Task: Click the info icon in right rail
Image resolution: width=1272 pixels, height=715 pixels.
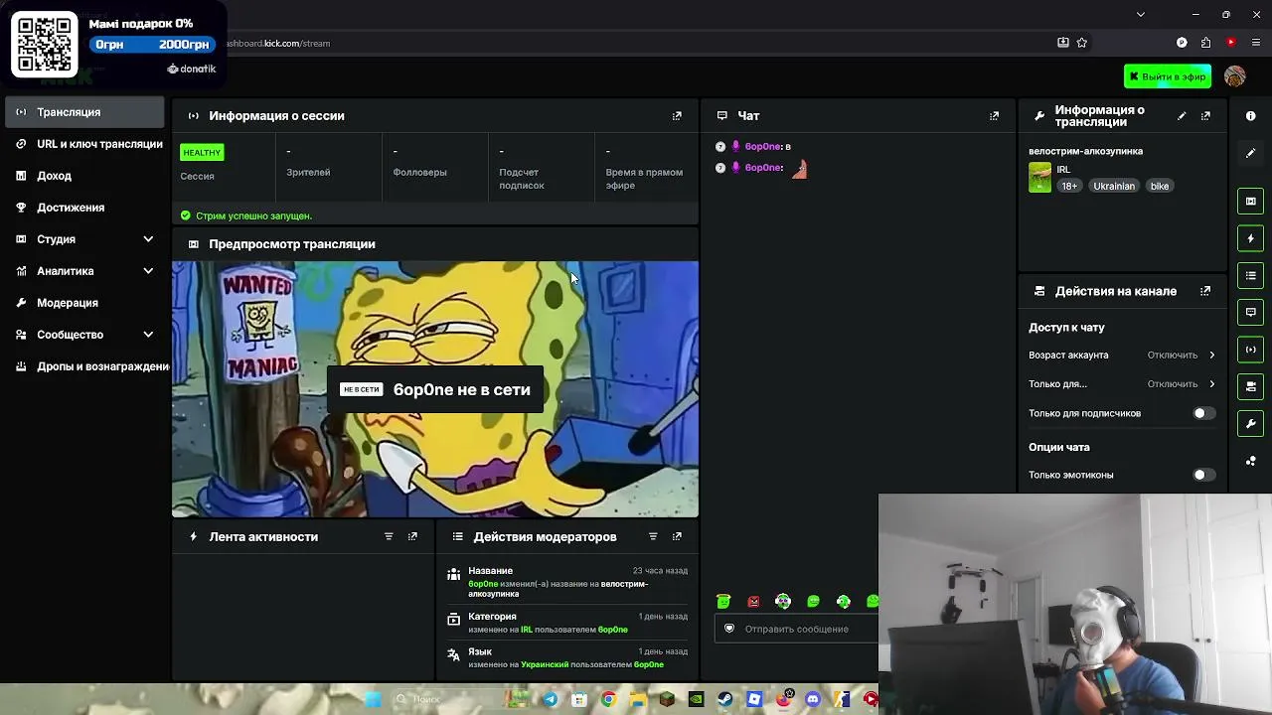Action: [1250, 116]
